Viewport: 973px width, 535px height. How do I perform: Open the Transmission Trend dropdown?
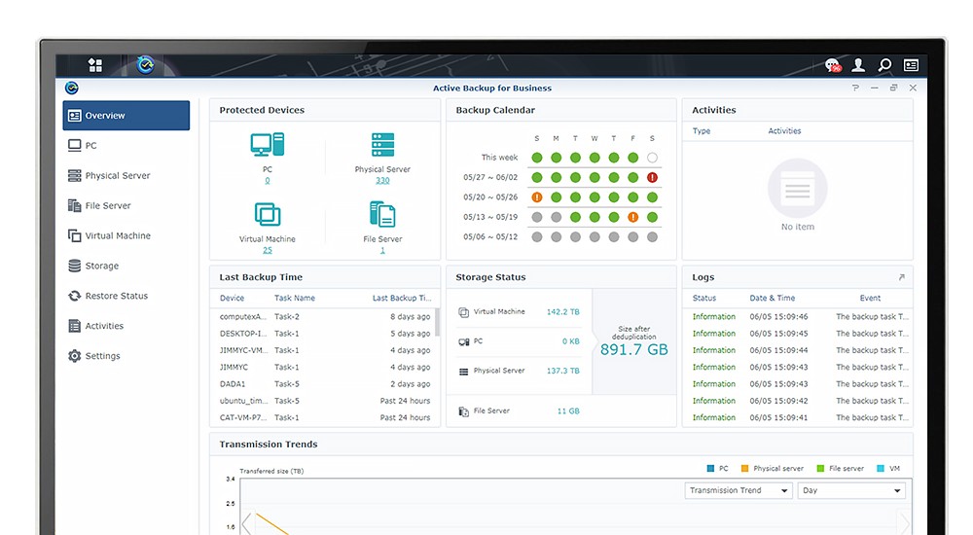[739, 490]
